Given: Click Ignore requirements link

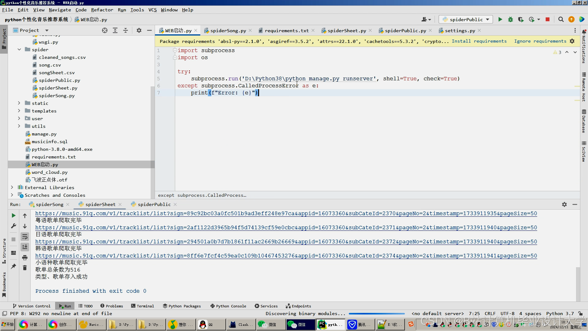Looking at the screenshot, I should click(x=540, y=41).
